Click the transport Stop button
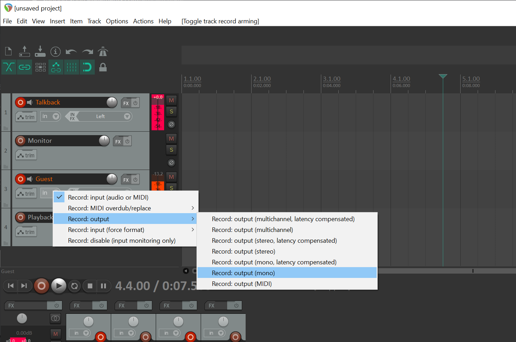 coord(90,286)
